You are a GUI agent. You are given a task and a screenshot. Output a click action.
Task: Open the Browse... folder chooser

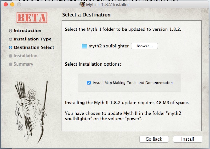click(x=145, y=46)
